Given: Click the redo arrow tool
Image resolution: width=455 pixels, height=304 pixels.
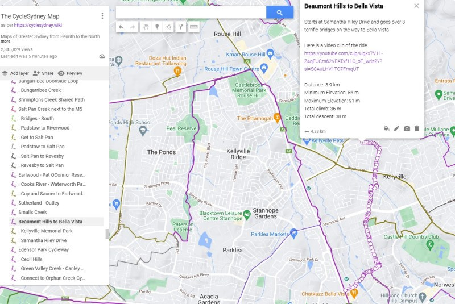Looking at the screenshot, I should (133, 27).
